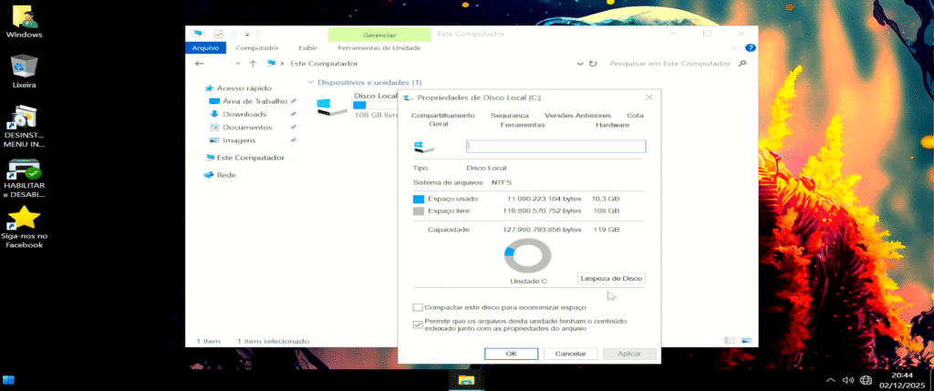
Task: Click the up arrow navigation icon
Action: [x=253, y=64]
